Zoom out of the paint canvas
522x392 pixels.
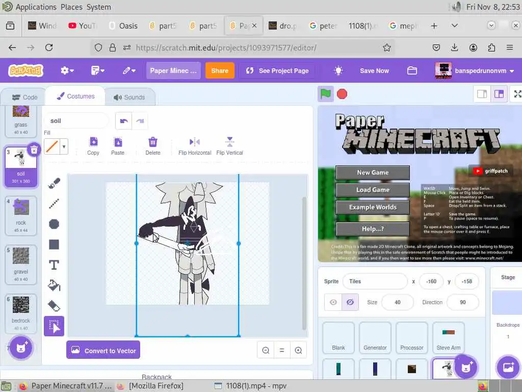(266, 350)
